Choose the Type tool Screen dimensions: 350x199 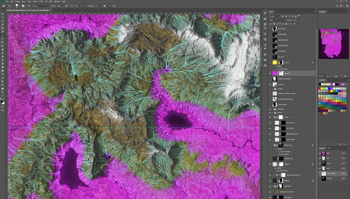(x=3, y=74)
